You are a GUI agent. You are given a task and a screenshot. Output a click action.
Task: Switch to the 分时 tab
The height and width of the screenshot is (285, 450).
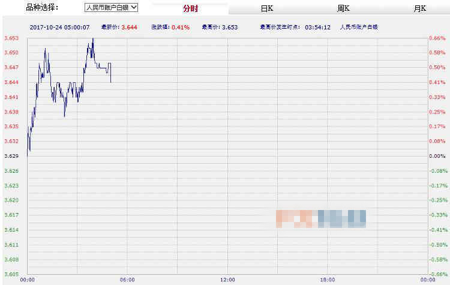190,8
